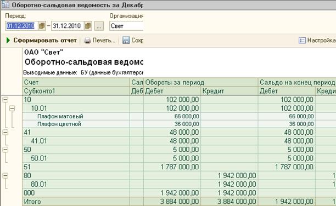Click the ОАО "Свет" report heading

[x=44, y=52]
